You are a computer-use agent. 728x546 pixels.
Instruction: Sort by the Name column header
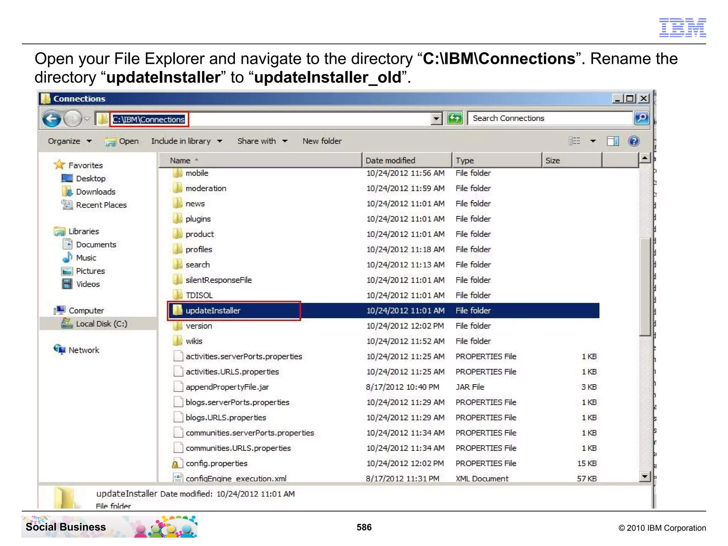(260, 160)
